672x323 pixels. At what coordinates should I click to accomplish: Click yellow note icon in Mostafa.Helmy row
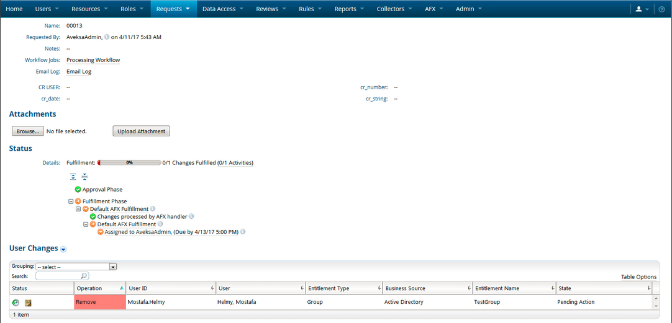(28, 303)
